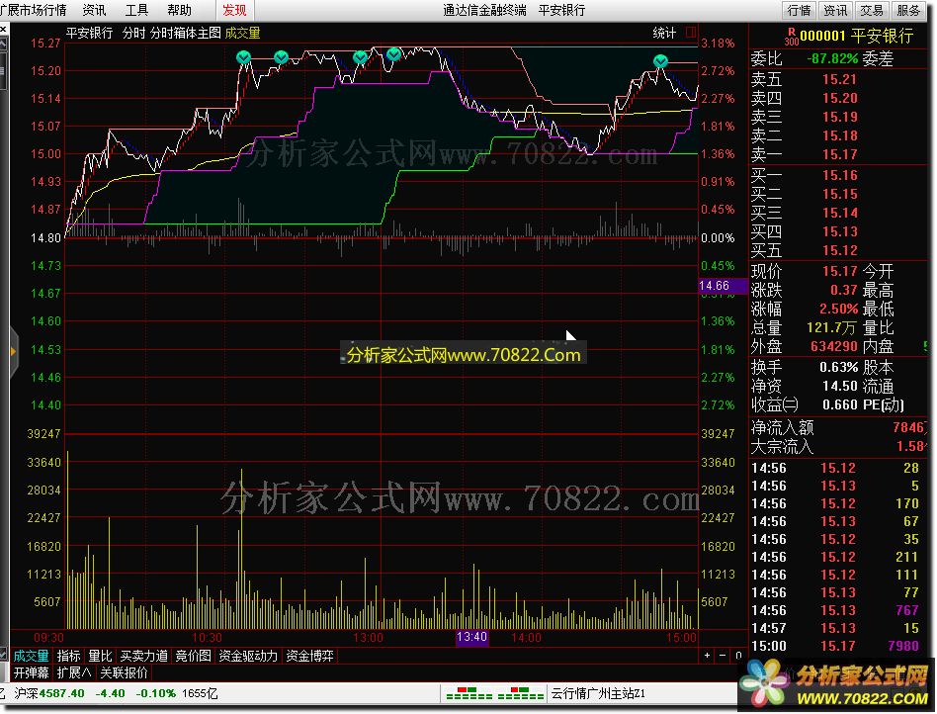Click the 14:57 15.13 trade row
The image size is (937, 714).
[x=839, y=629]
